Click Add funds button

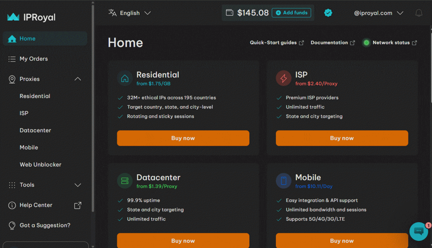[x=292, y=13]
